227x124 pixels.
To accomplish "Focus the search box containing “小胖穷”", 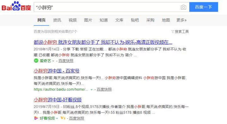I will click(107, 7).
